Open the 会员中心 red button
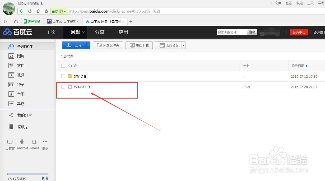The height and width of the screenshot is (181, 325). coord(299,32)
